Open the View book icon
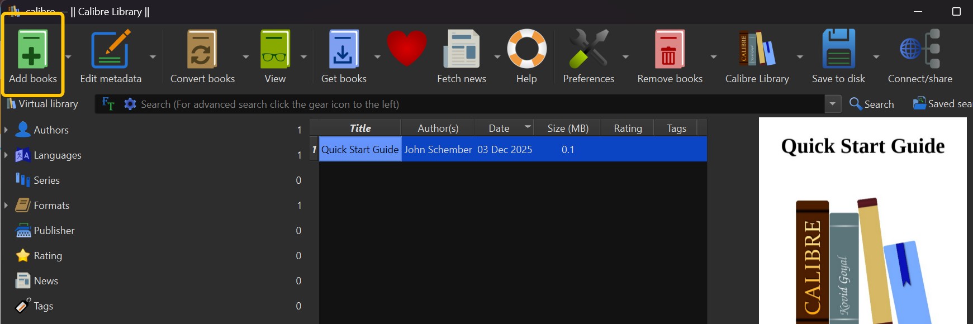 [x=275, y=50]
